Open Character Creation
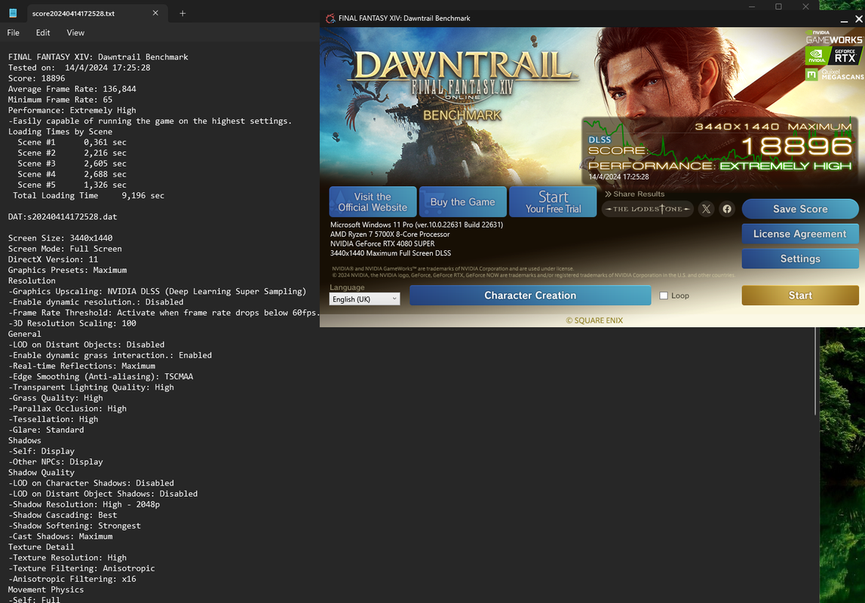The image size is (865, 603). click(530, 295)
